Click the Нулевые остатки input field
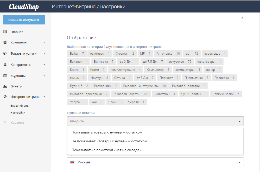This screenshot has height=172, width=260. (x=155, y=121)
